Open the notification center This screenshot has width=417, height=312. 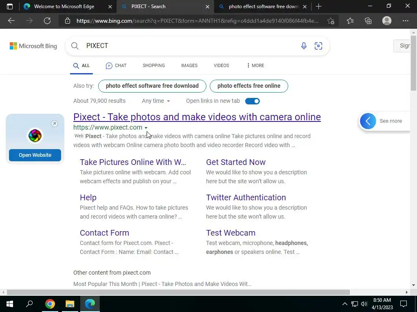(404, 304)
